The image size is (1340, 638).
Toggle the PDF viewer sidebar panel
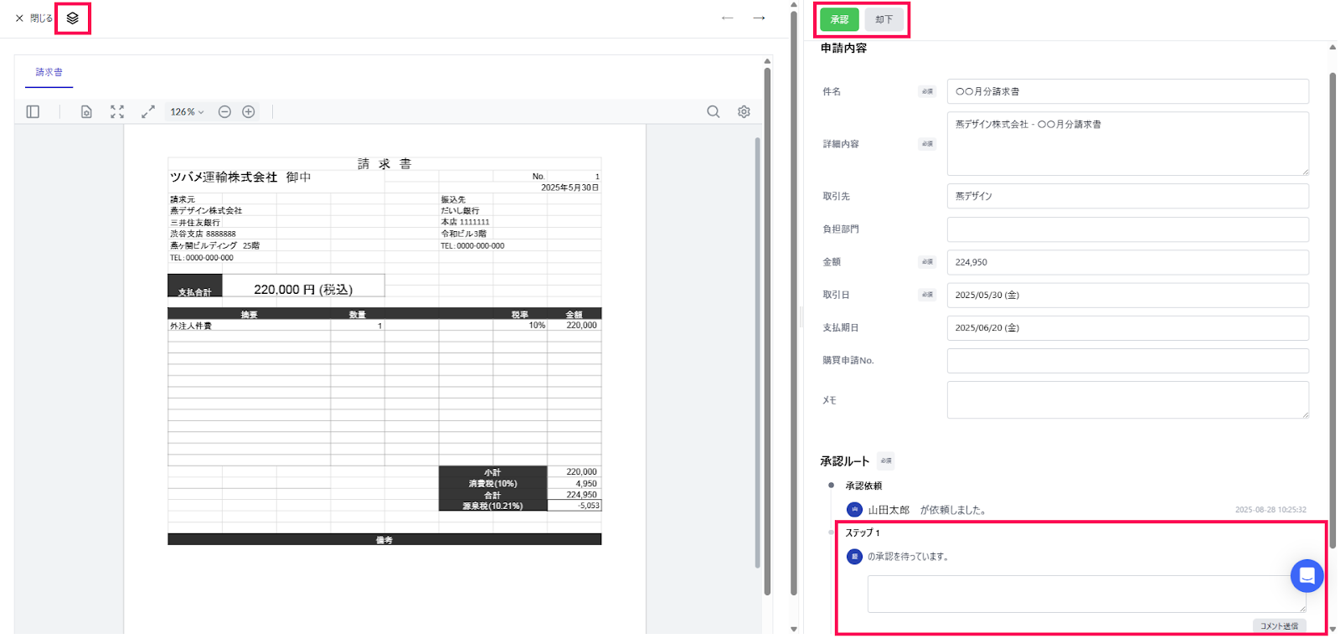point(33,112)
